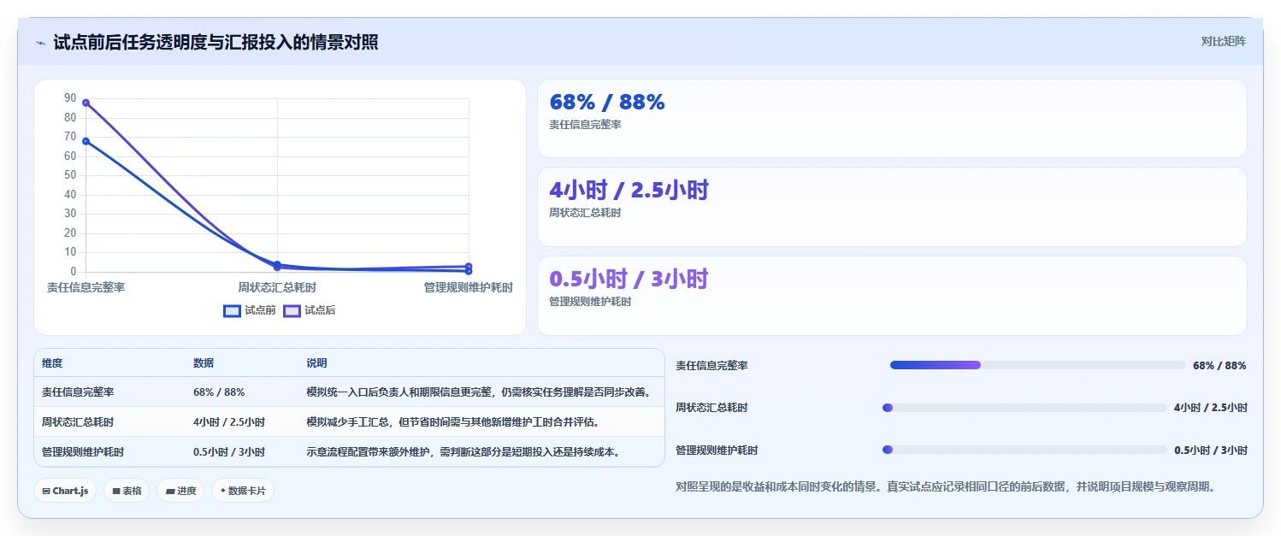Image resolution: width=1281 pixels, height=536 pixels.
Task: Click the 试点后 point above 管理规则维护耗时
Action: (469, 267)
